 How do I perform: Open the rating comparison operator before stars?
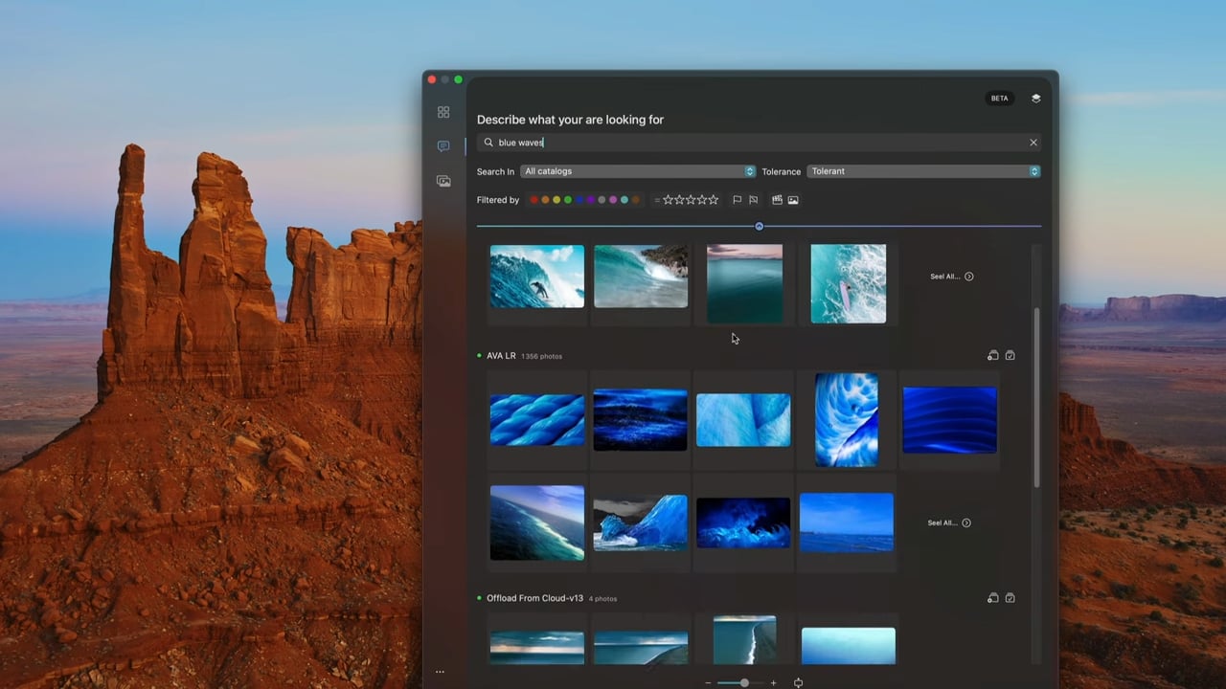coord(657,200)
